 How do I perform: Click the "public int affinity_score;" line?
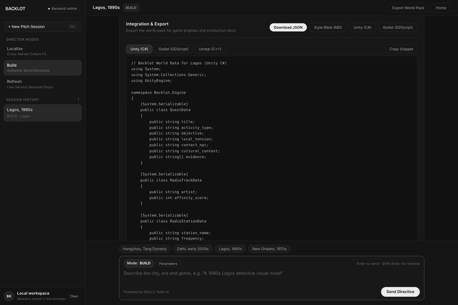179,198
